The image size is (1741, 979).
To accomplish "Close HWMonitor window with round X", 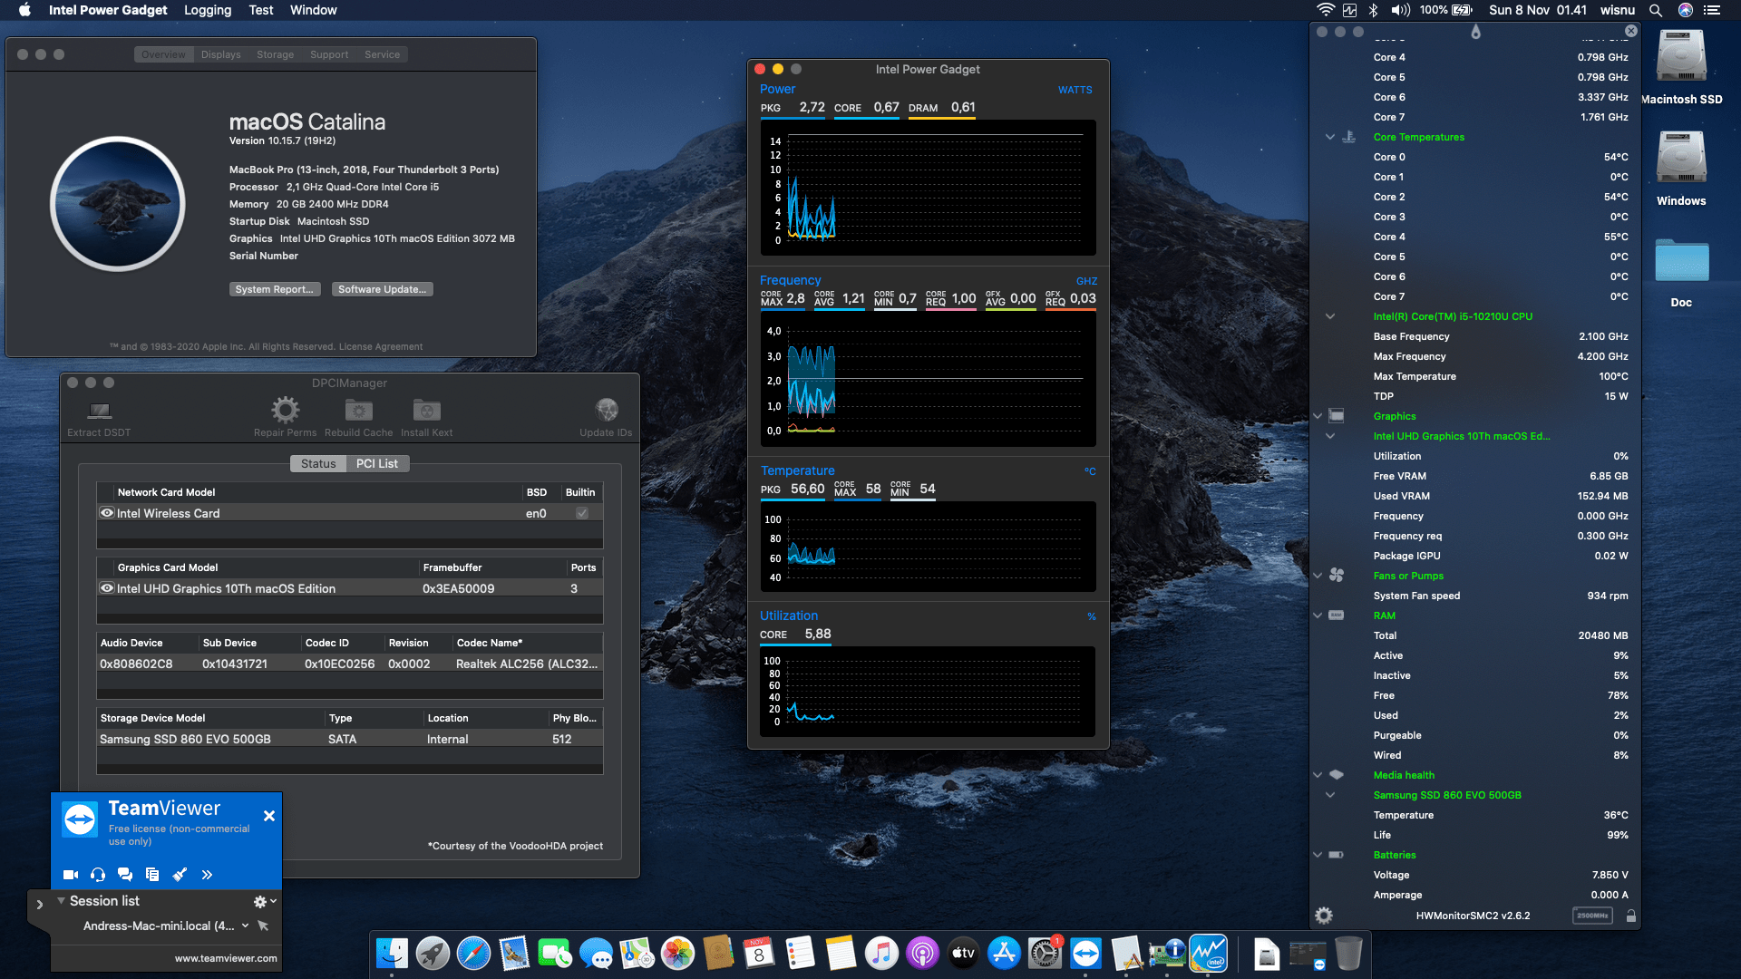I will tap(1631, 31).
